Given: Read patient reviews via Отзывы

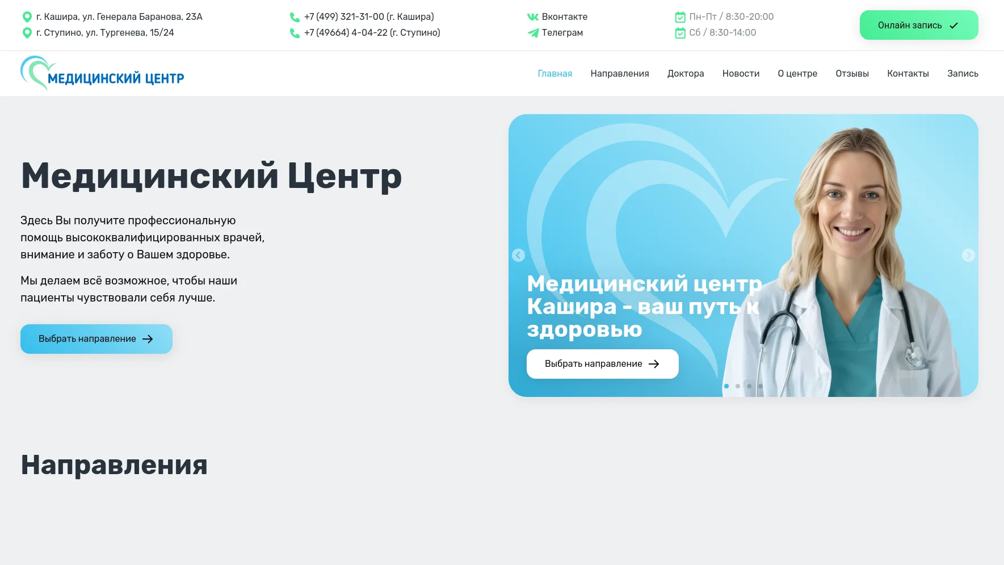Looking at the screenshot, I should (x=852, y=73).
